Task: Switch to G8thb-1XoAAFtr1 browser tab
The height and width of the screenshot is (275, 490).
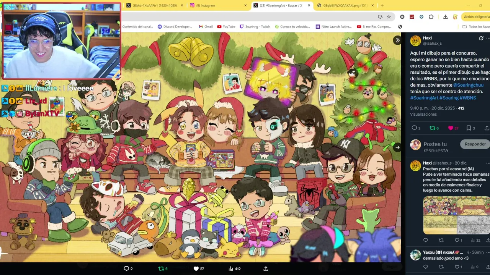Action: 155,5
